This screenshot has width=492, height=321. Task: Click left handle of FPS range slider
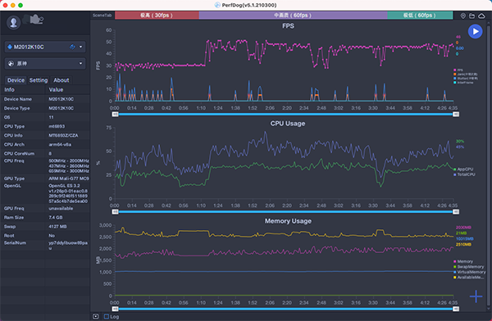coord(115,115)
